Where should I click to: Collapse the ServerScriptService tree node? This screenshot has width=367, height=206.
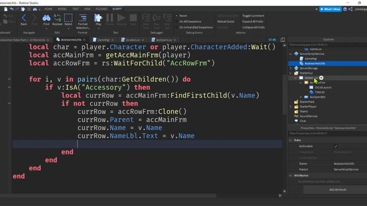tap(291, 54)
